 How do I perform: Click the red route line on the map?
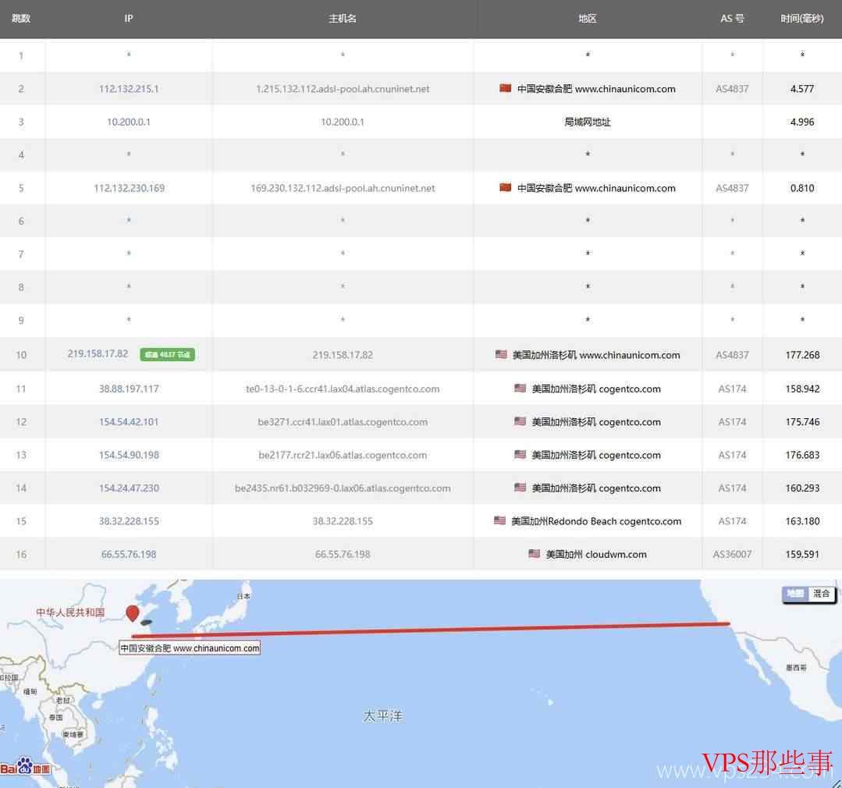430,630
